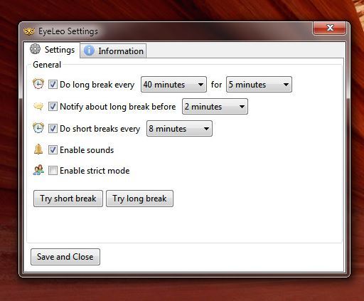Viewport: 364px width, 301px height.
Task: Enable strict mode checkbox
Action: 53,171
